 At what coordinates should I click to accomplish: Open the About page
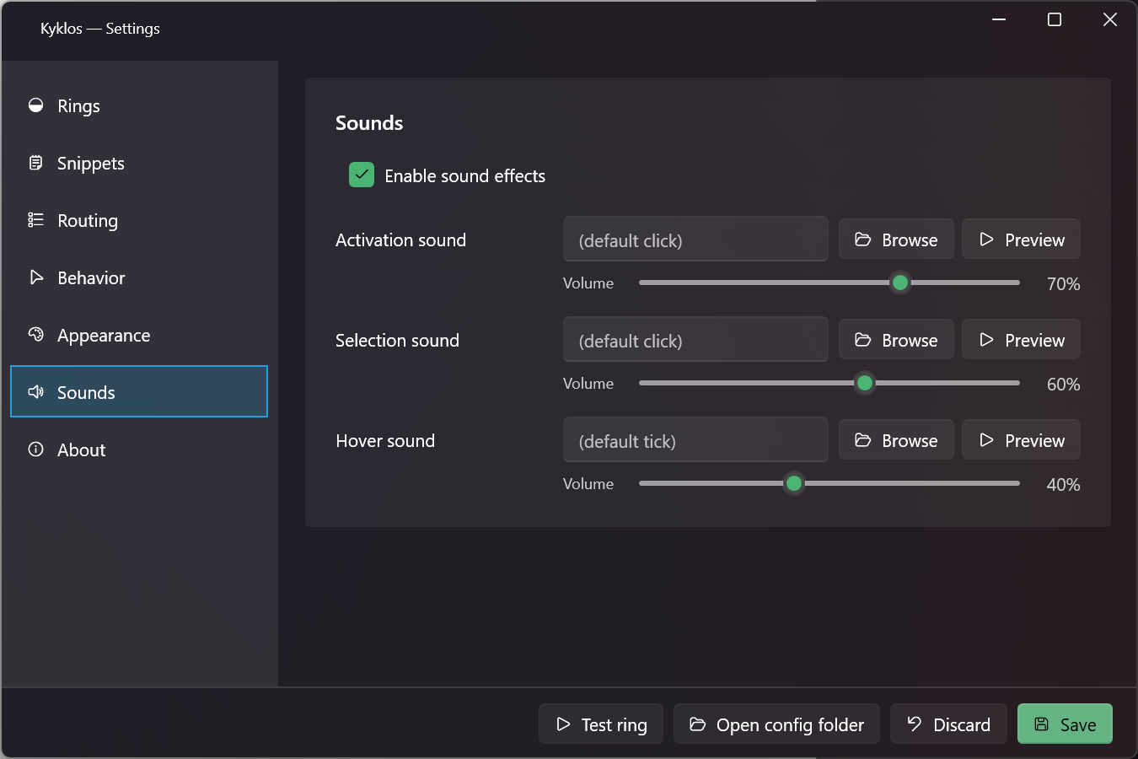pyautogui.click(x=139, y=449)
